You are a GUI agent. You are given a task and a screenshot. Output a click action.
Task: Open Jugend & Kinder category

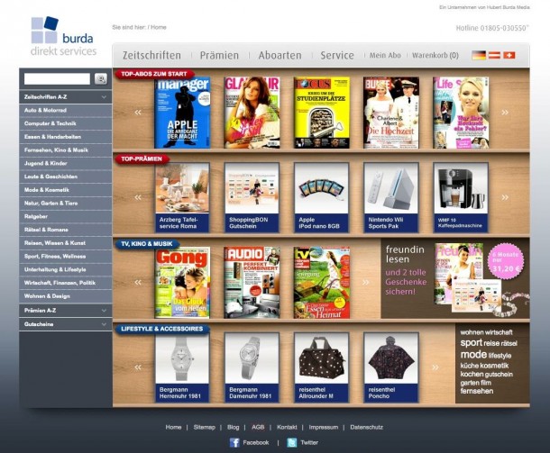pos(66,164)
